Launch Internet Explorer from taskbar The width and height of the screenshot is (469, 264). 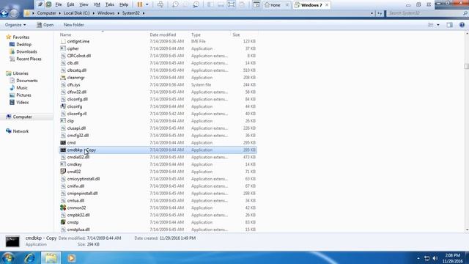29,257
